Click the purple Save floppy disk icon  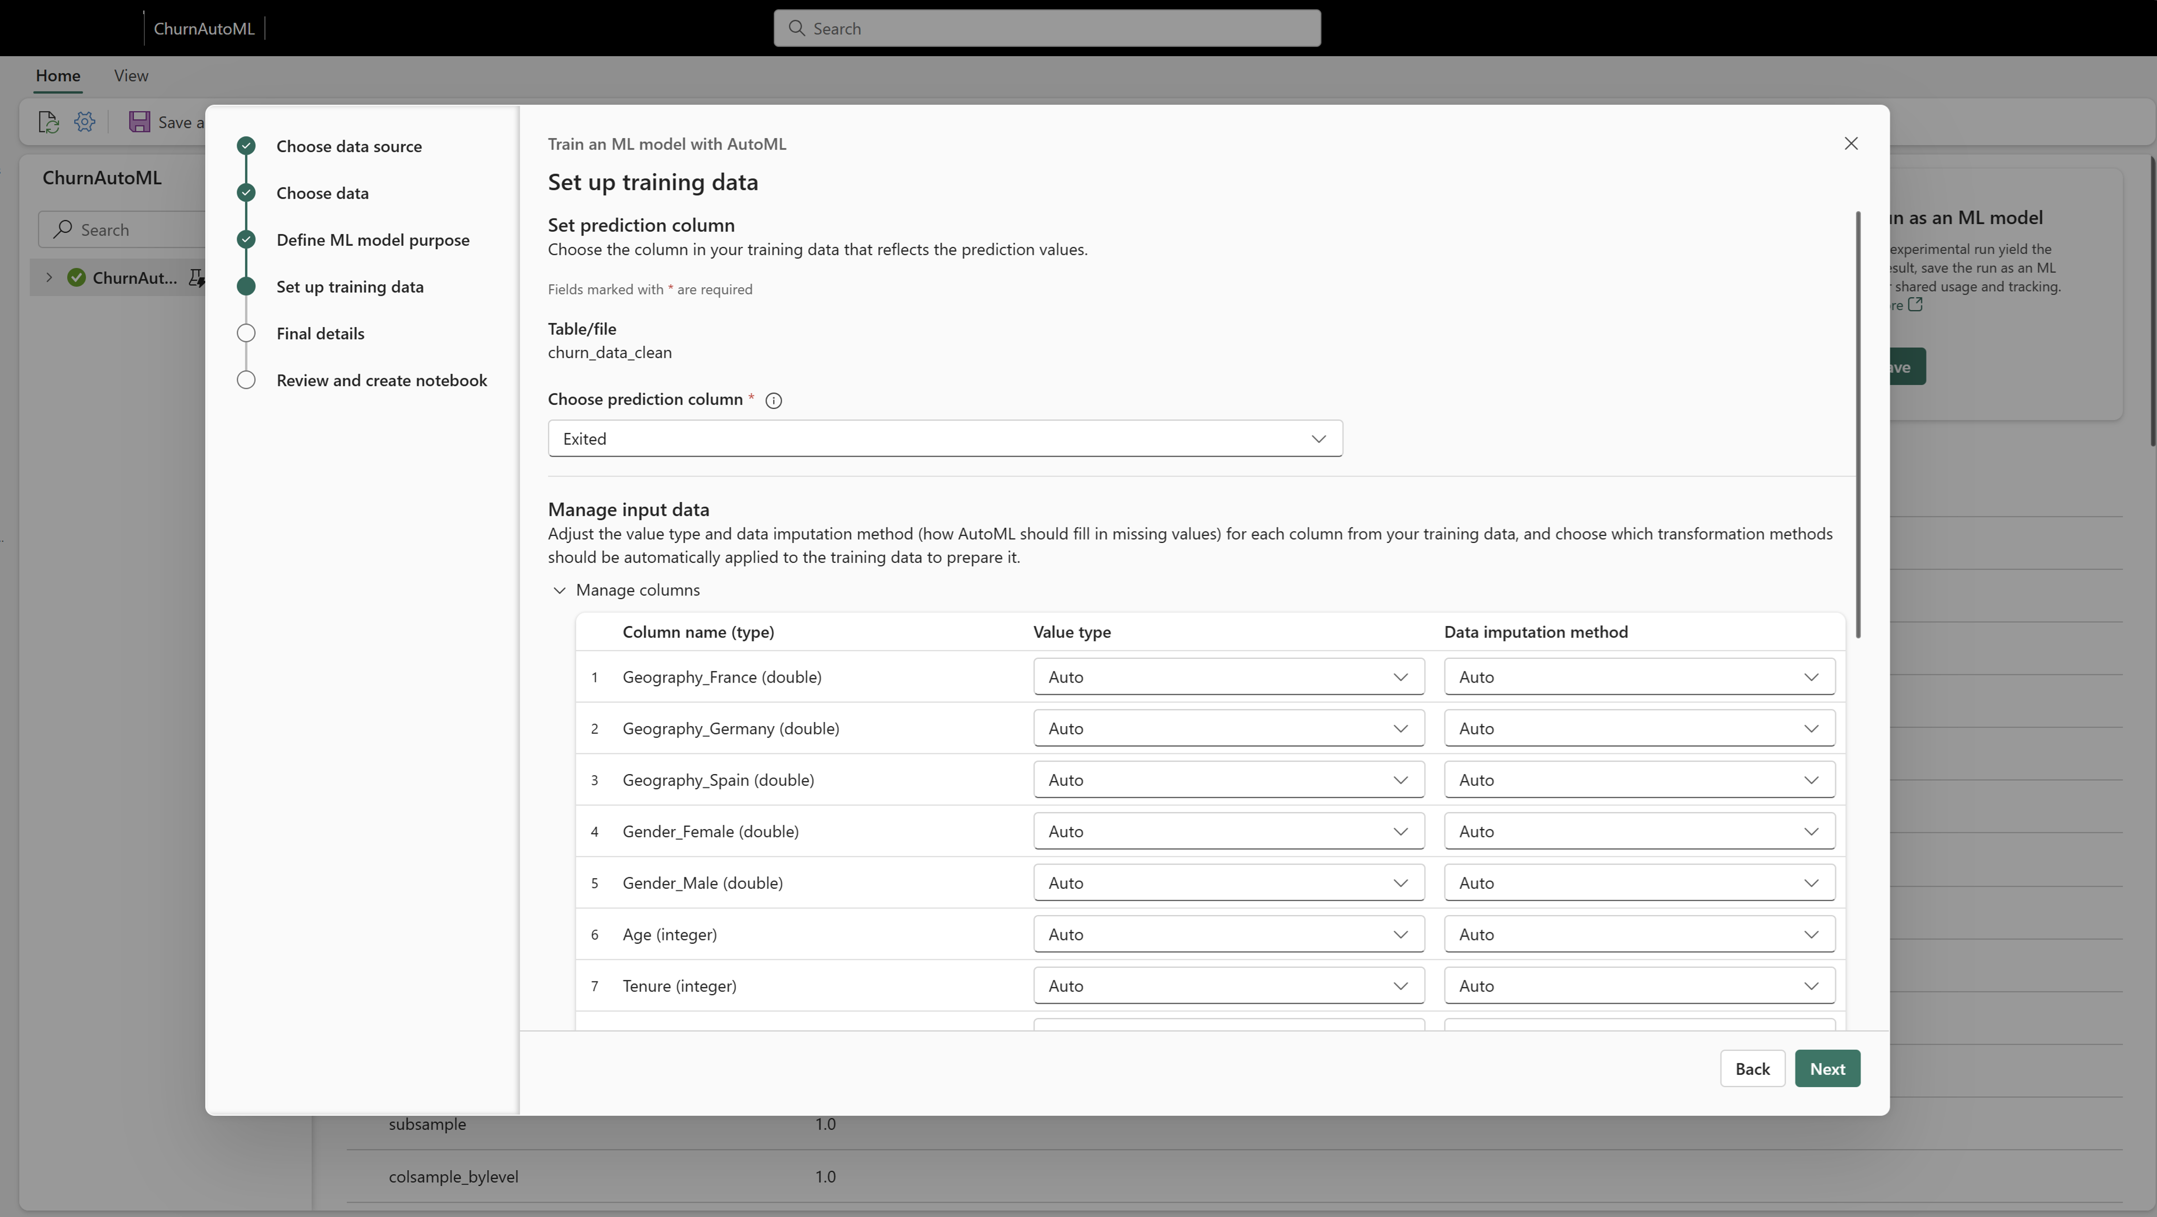(139, 122)
